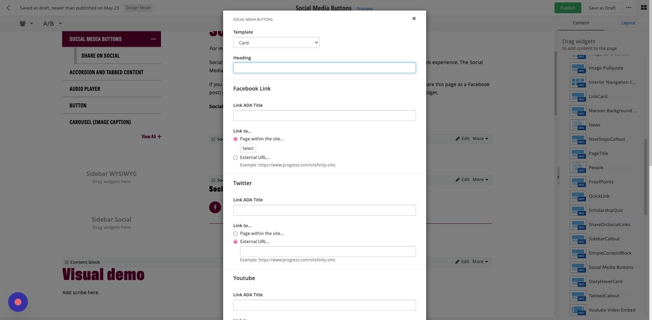Viewport: 652px width, 320px height.
Task: Open More menu of second Social widget
Action: tap(480, 180)
